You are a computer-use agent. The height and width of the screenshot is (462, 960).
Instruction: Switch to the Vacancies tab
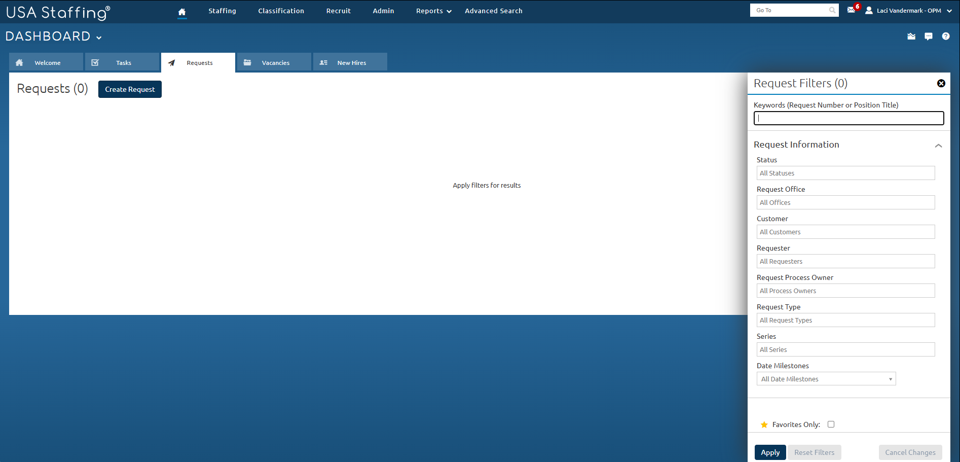click(274, 62)
